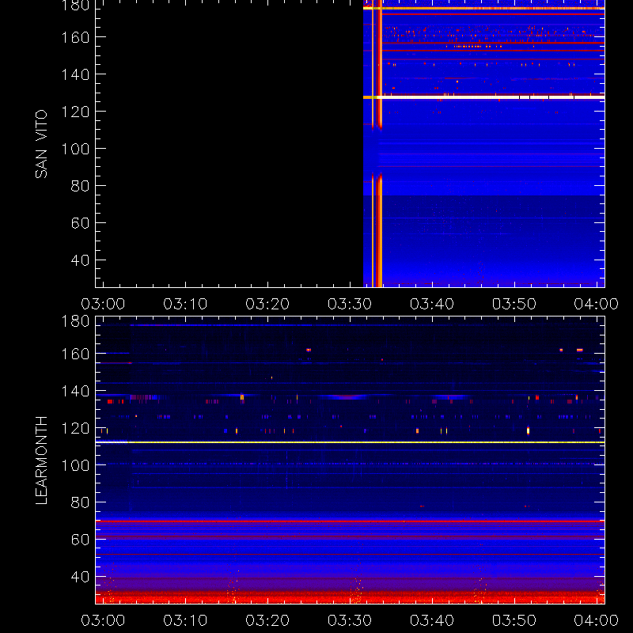Select the 120 tick label on SAN VITO plot

click(75, 112)
